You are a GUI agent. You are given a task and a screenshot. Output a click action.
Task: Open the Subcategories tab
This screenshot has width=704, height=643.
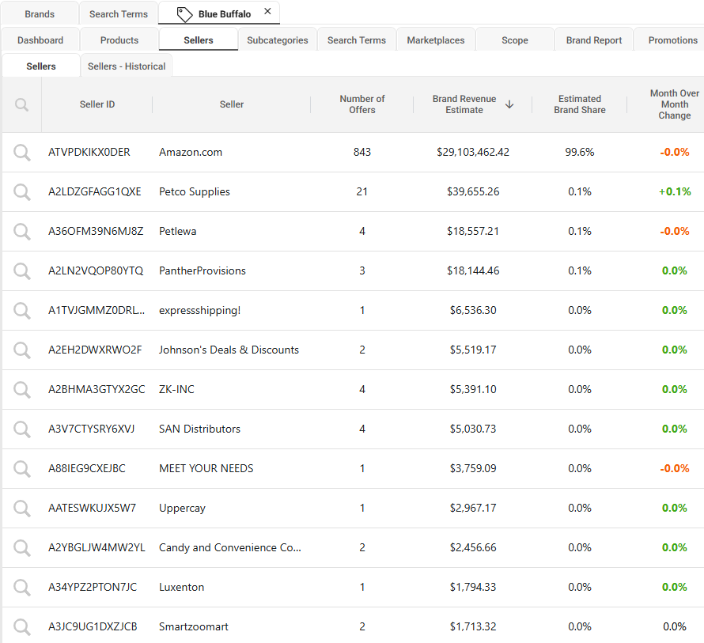click(278, 40)
